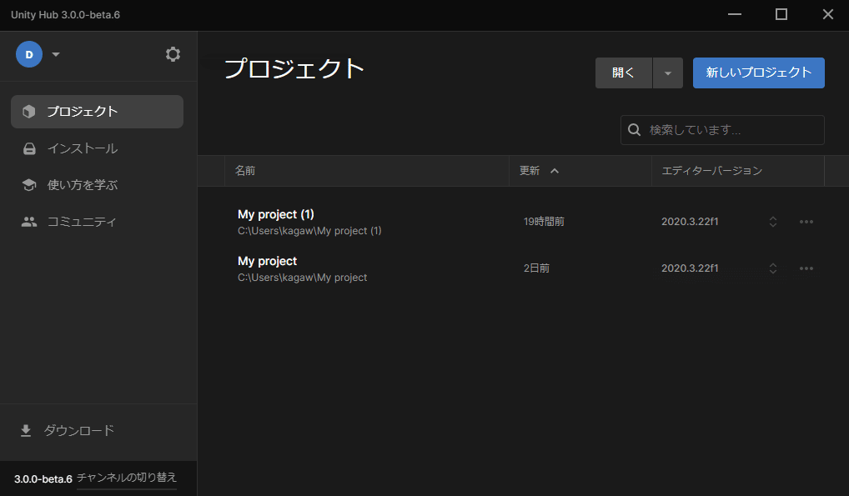
Task: Sort by the 名前 column header
Action: click(x=367, y=171)
